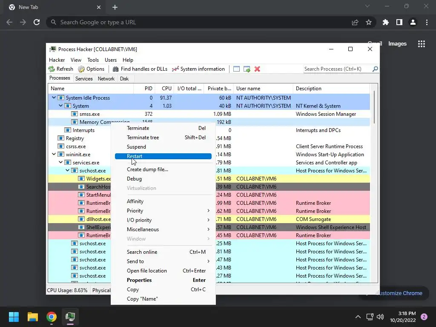Viewport: 436px width, 327px height.
Task: Select Search online menu entry
Action: pos(163,252)
